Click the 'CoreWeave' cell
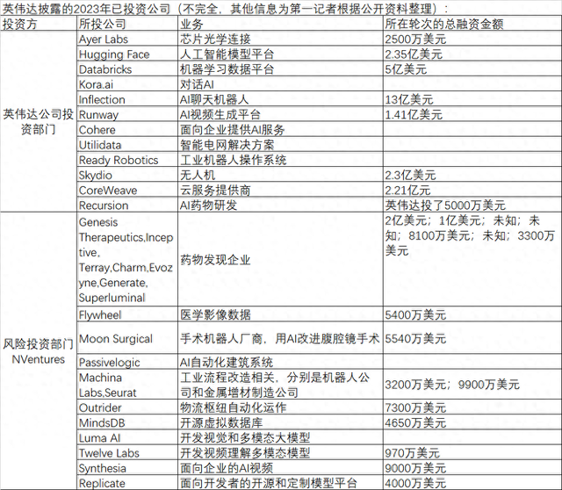 tap(127, 190)
